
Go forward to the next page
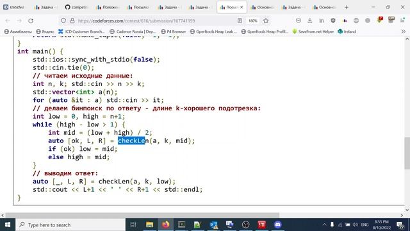point(19,21)
